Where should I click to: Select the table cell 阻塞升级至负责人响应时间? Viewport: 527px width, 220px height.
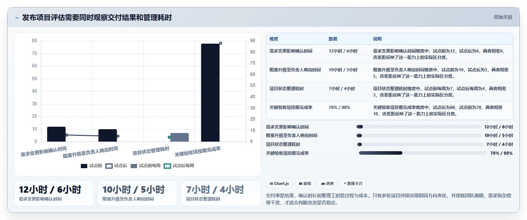pos(296,73)
